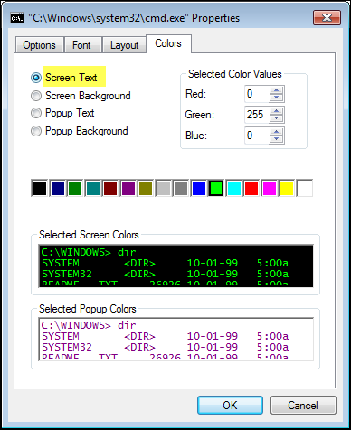This screenshot has height=430, width=351.
Task: Click the Selected Screen Colors preview
Action: 175,266
